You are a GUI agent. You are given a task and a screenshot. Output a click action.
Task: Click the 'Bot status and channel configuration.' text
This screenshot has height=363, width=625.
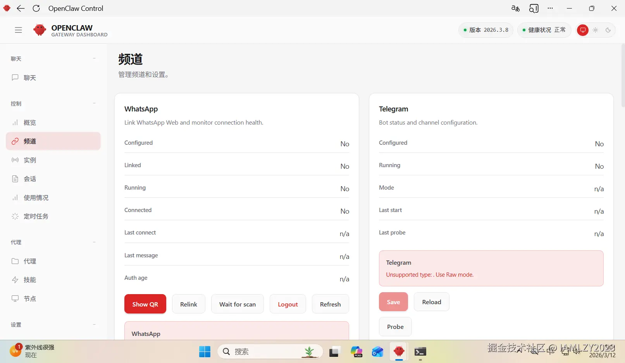(428, 123)
